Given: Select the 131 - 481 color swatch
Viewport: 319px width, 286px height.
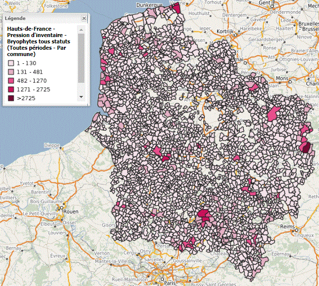Looking at the screenshot, I should click(x=11, y=72).
